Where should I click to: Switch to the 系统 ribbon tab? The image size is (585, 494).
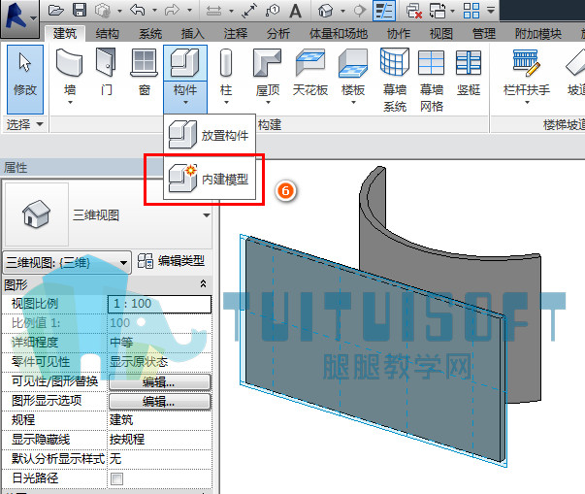coord(150,34)
